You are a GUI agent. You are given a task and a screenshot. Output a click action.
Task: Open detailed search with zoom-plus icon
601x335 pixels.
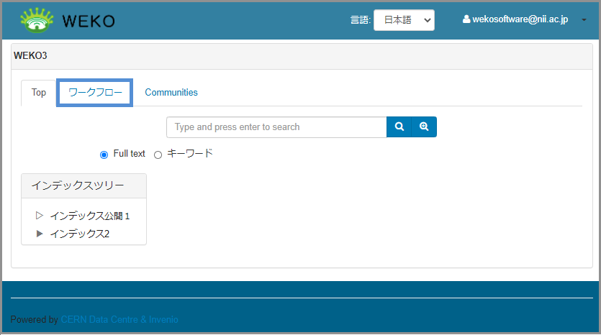(424, 127)
